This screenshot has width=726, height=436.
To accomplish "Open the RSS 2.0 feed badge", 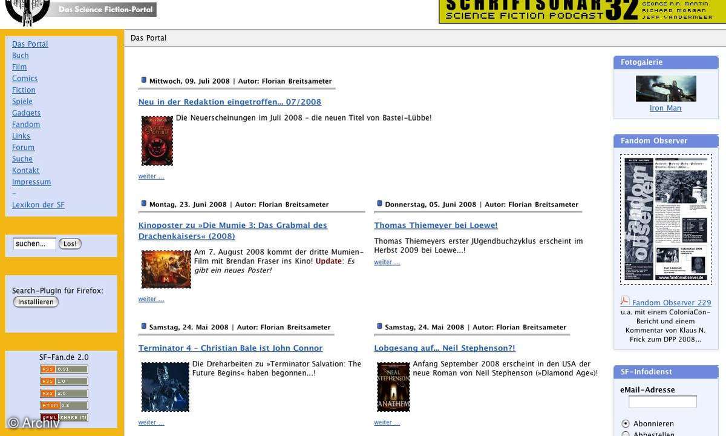I will click(x=64, y=394).
